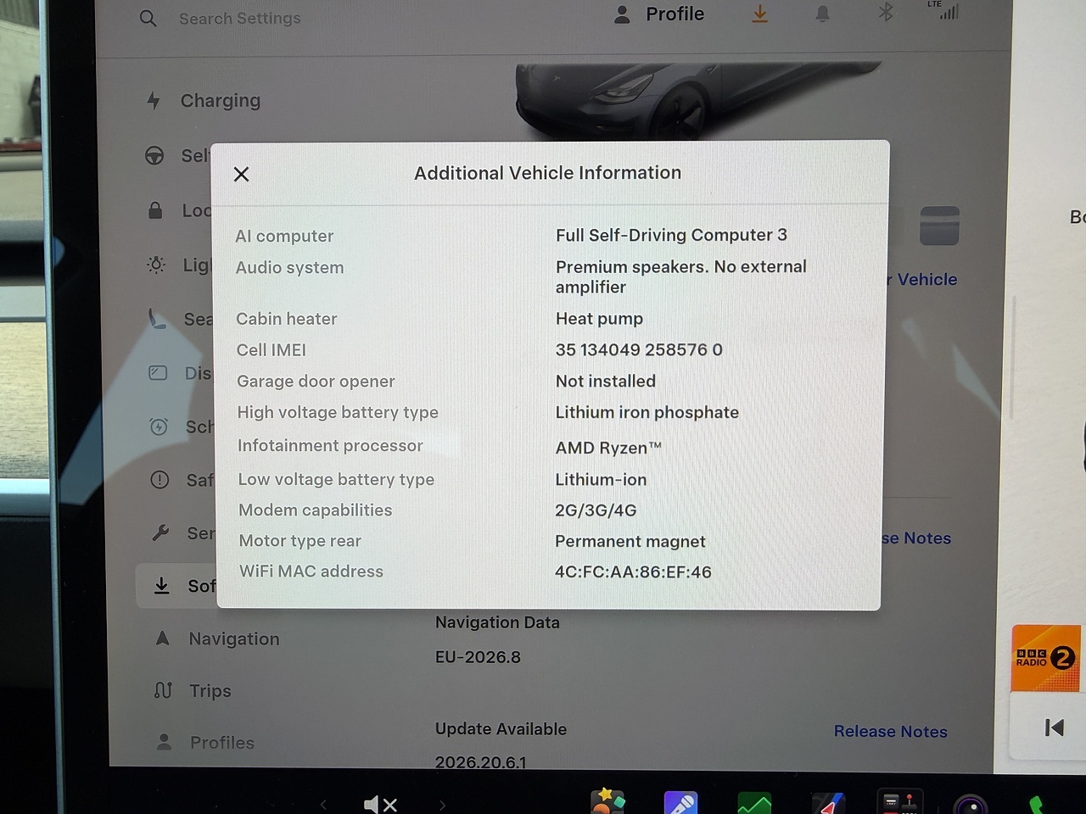Open the Charging settings section
1086x814 pixels.
[x=204, y=100]
